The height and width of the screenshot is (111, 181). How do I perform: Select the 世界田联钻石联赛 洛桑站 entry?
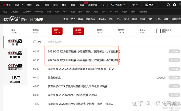click(x=72, y=95)
